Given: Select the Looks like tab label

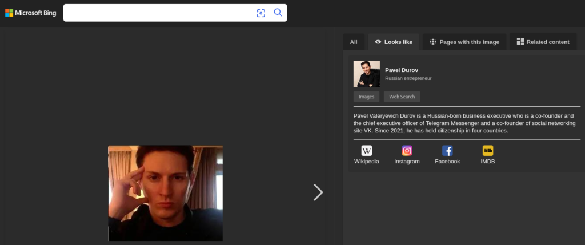Looking at the screenshot, I should [x=398, y=42].
